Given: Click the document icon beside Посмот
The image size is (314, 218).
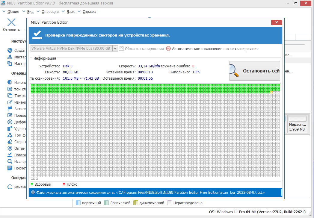Looking at the screenshot, I should click(x=10, y=168).
